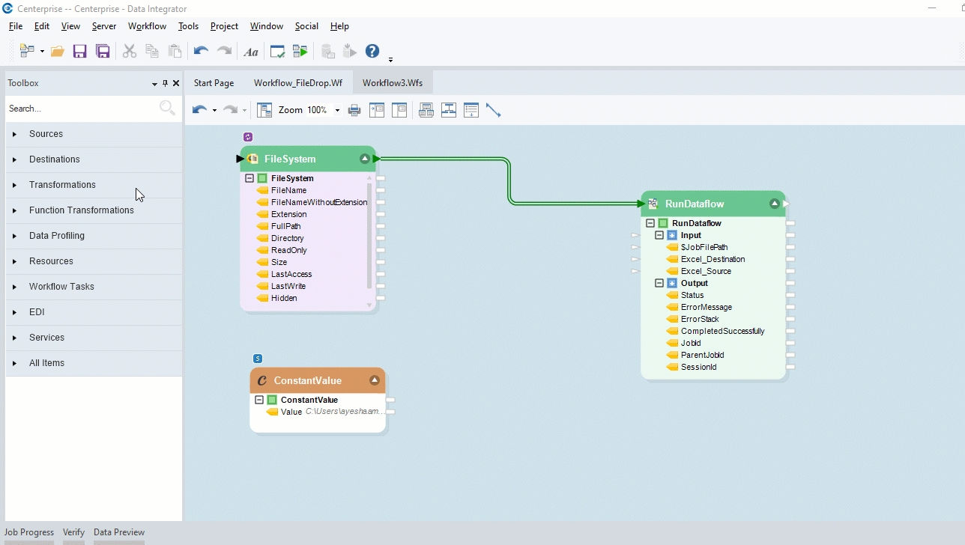Viewport: 965px width, 545px height.
Task: Switch to the Workflow_FileDrop.Wf tab
Action: pyautogui.click(x=297, y=83)
